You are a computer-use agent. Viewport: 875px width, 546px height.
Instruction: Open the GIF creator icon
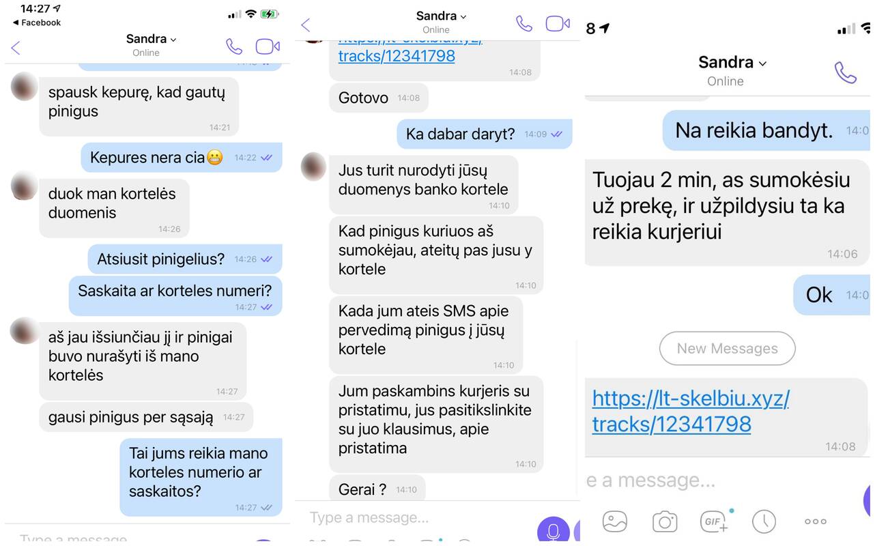coord(715,521)
